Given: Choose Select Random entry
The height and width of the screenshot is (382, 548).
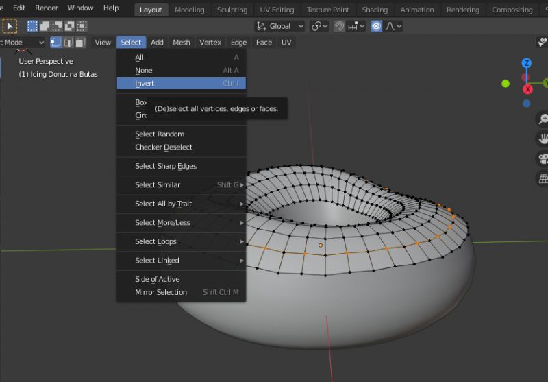Looking at the screenshot, I should coord(182,134).
